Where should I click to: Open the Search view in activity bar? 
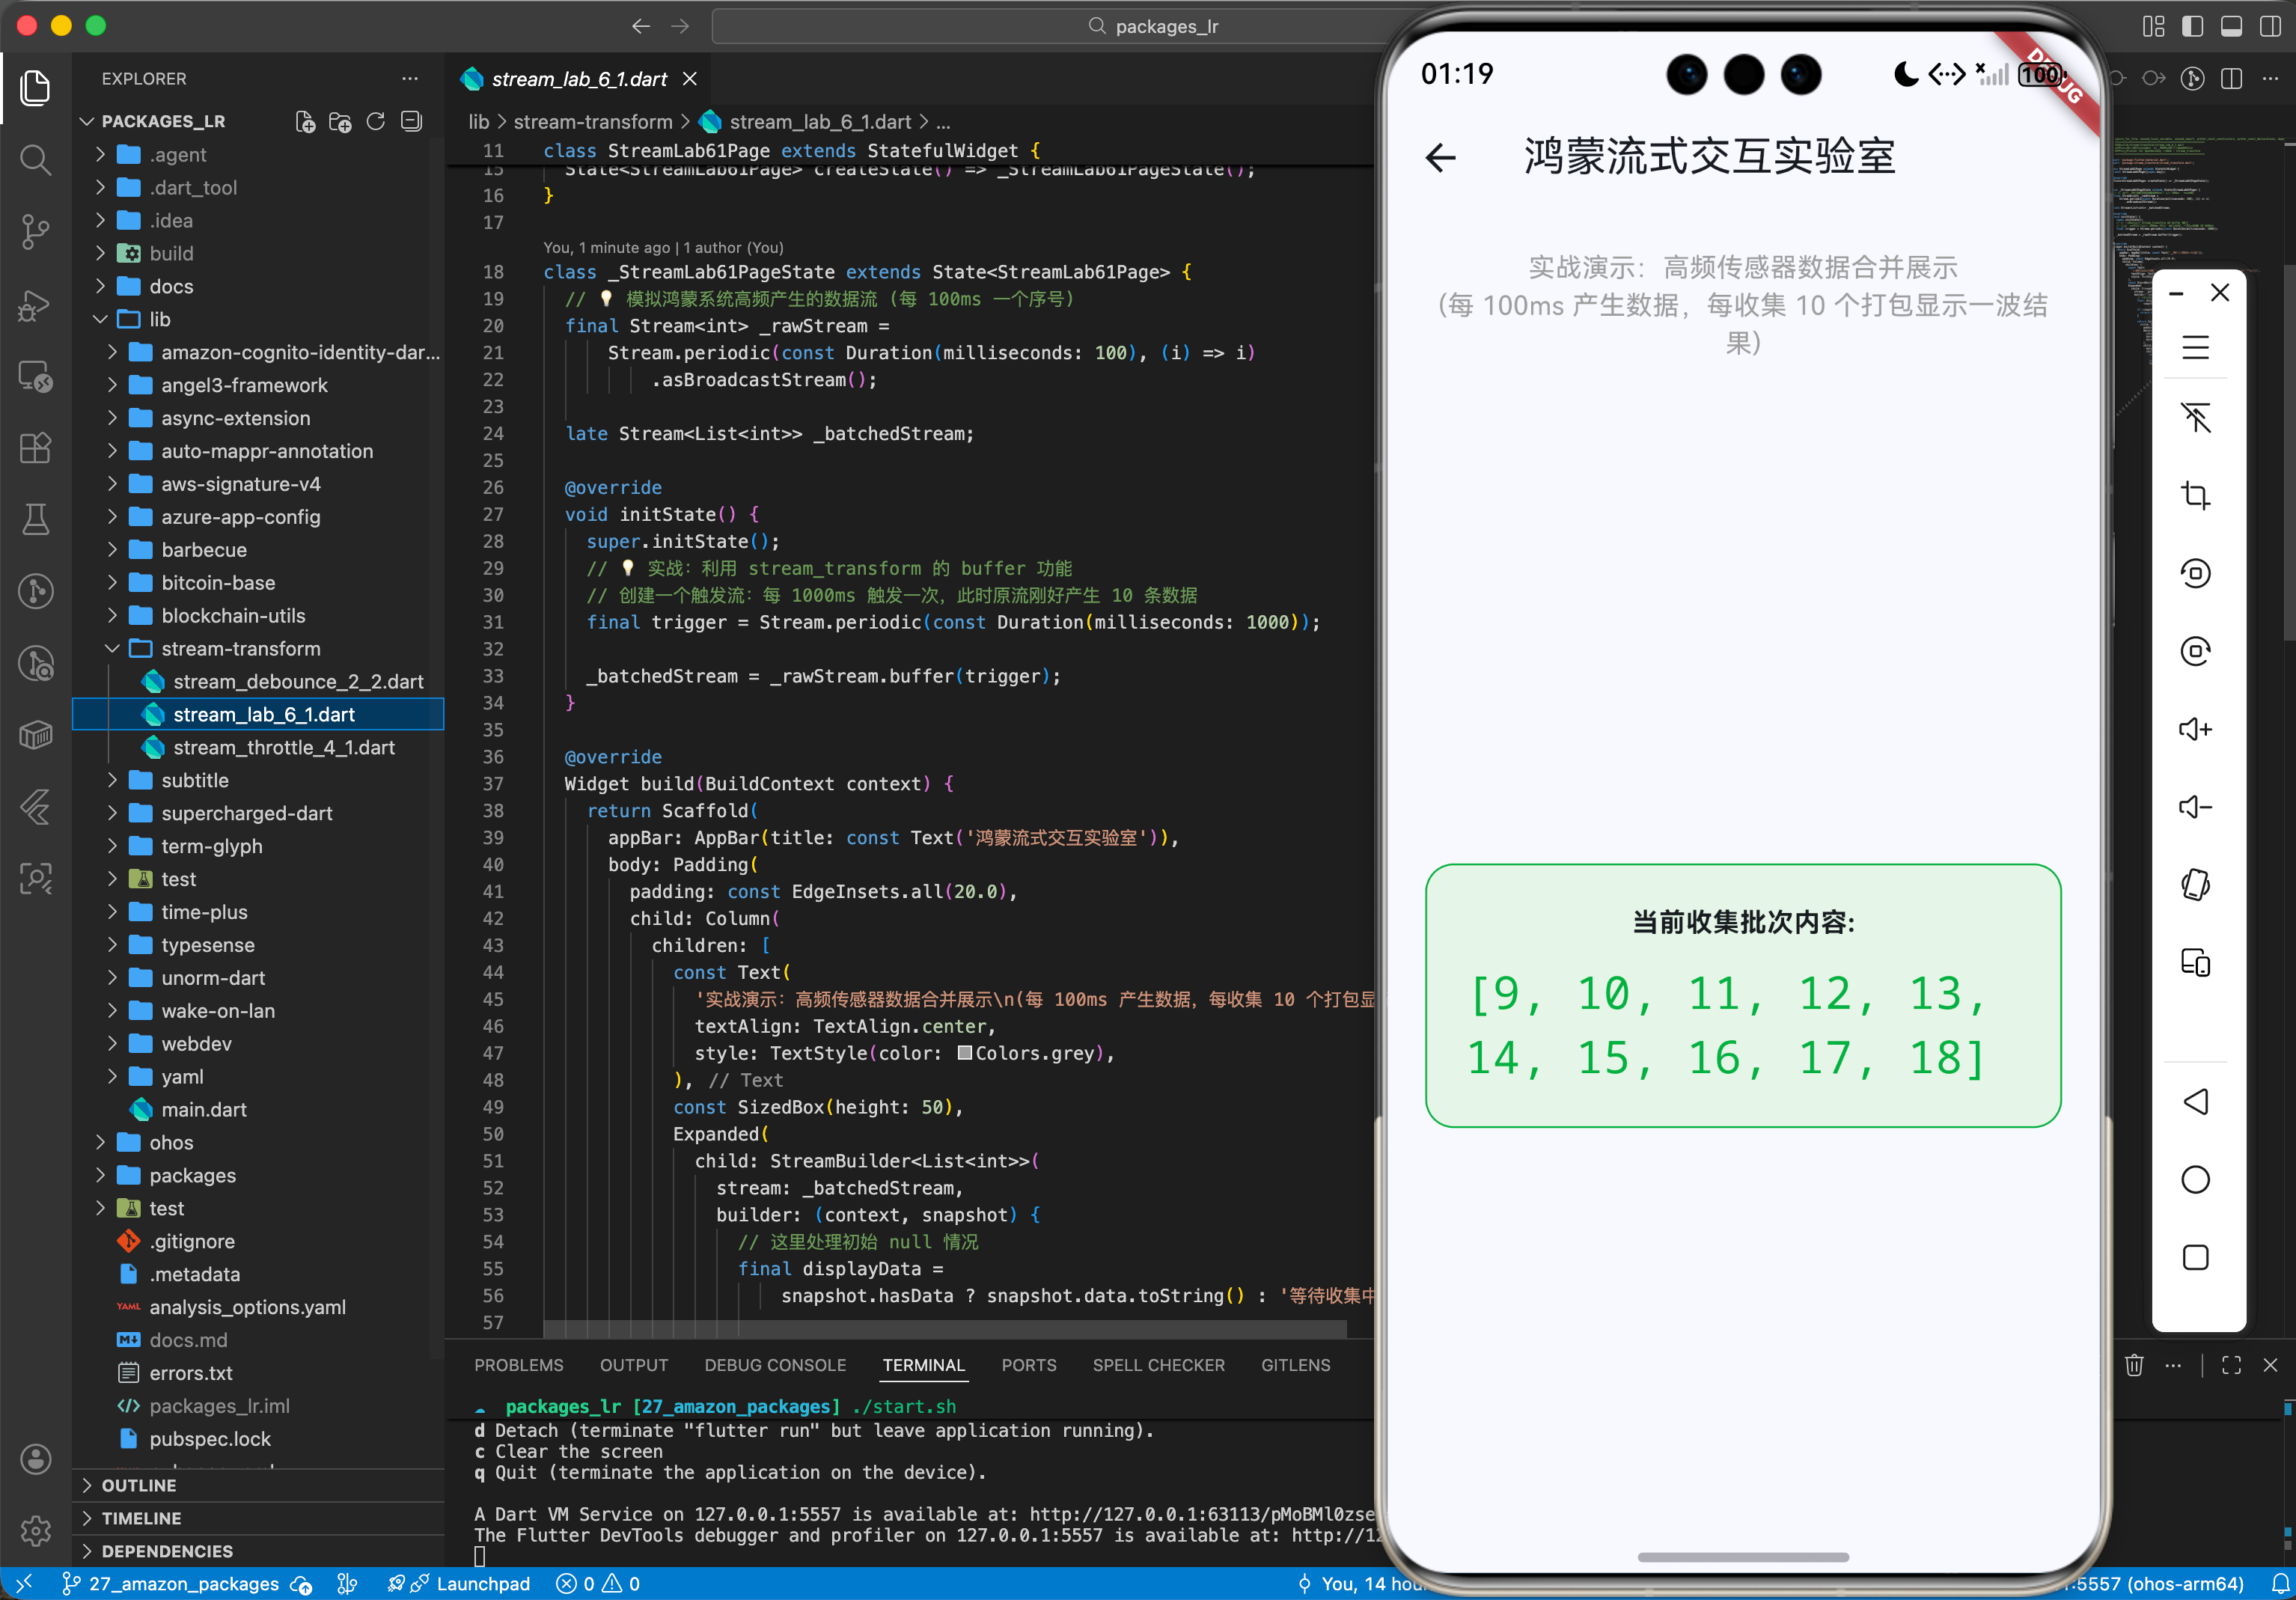pyautogui.click(x=35, y=159)
